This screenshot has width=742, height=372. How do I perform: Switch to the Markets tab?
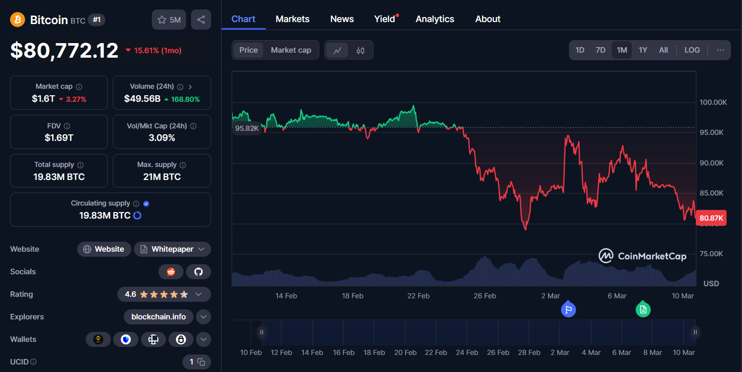click(x=292, y=19)
